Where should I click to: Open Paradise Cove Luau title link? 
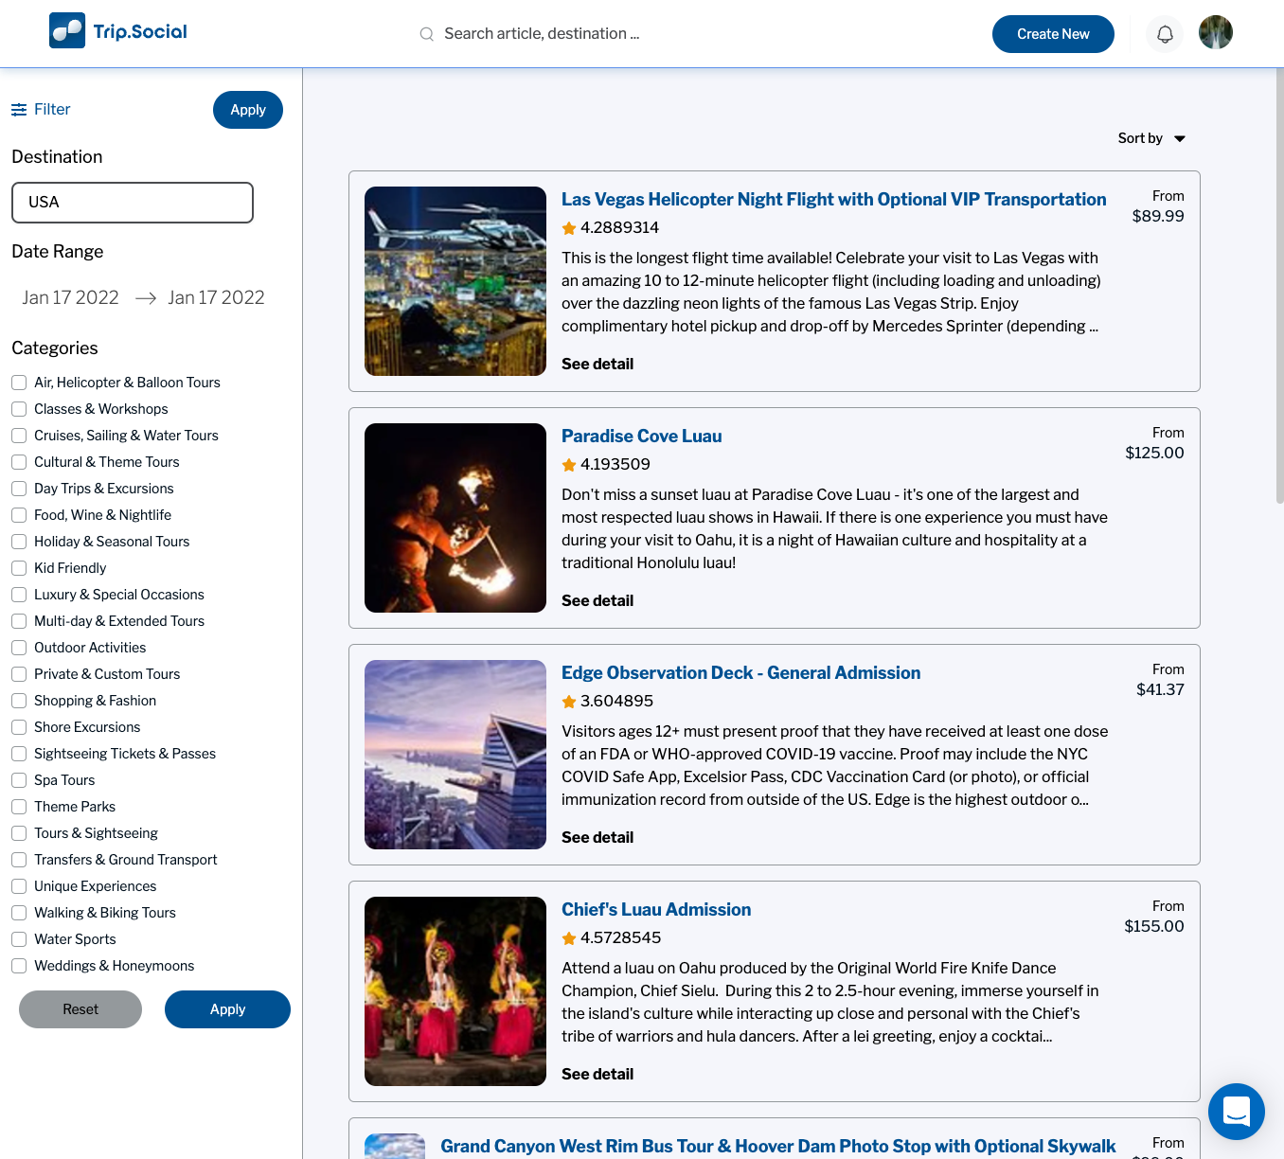coord(641,437)
